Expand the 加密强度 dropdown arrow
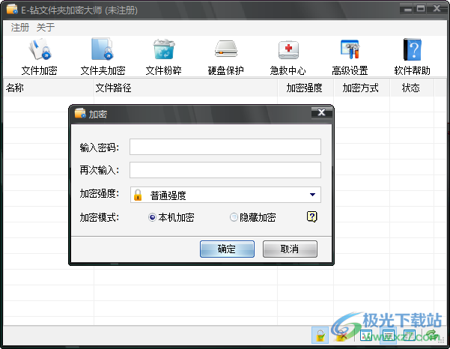Screen dimensions: 450x349 tap(312, 195)
